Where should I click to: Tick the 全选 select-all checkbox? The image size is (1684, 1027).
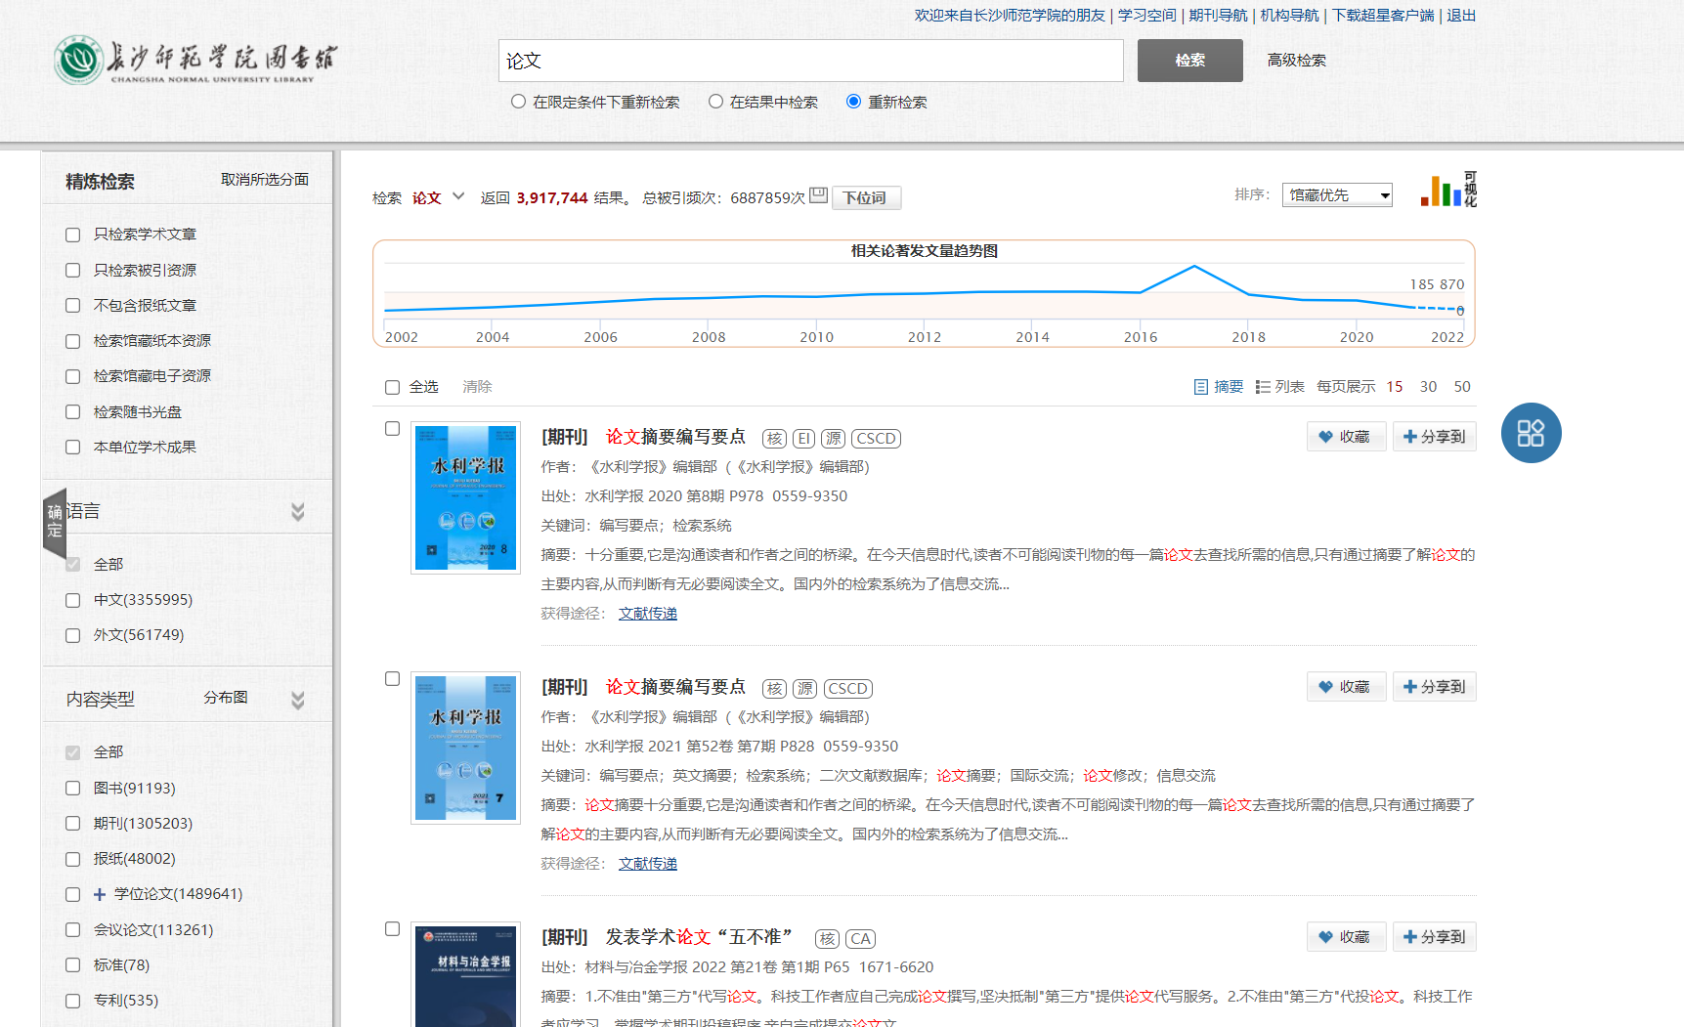(392, 387)
